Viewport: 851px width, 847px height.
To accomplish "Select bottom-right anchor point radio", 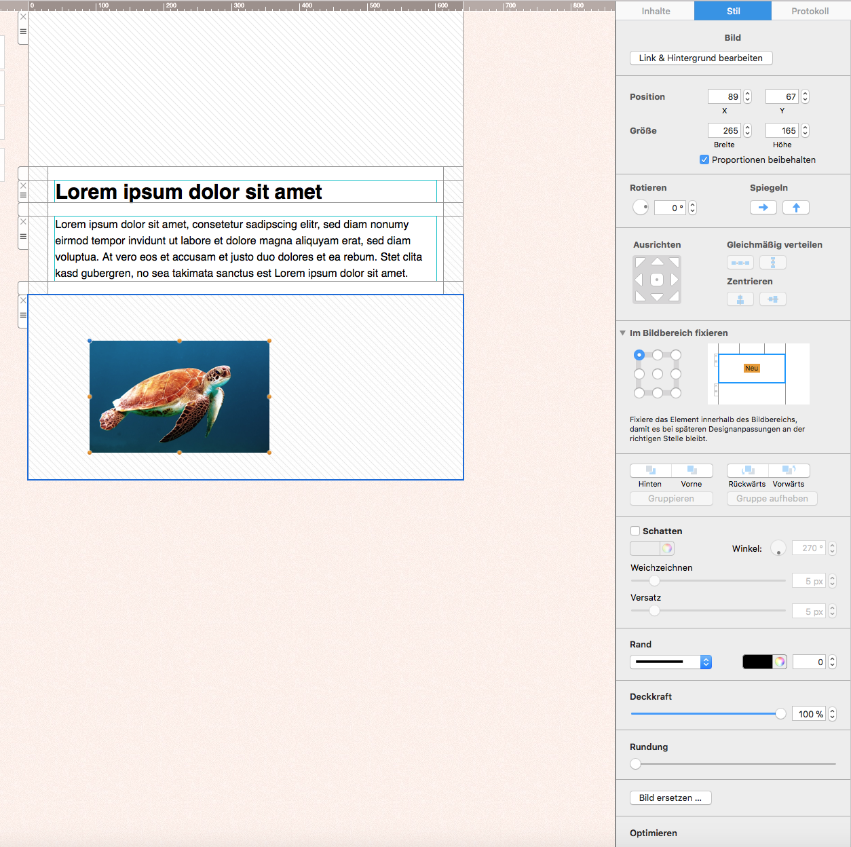I will click(x=676, y=393).
